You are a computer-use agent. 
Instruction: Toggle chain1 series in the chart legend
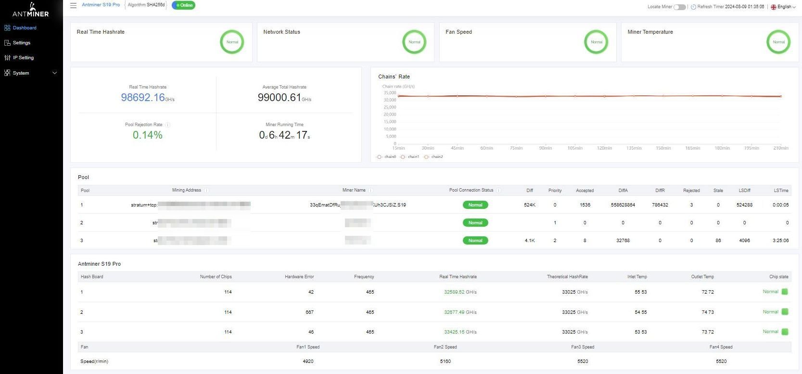click(409, 157)
